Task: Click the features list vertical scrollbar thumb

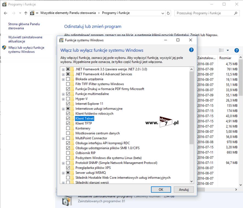Action: (x=191, y=108)
